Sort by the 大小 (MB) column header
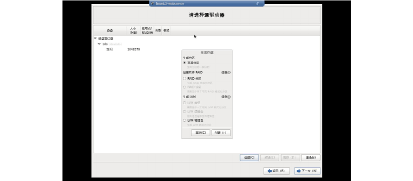Viewport: 413px width, 181px height. click(x=133, y=31)
